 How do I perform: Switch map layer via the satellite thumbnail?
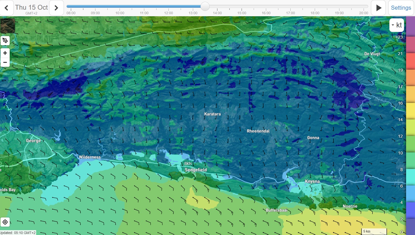tap(8, 25)
